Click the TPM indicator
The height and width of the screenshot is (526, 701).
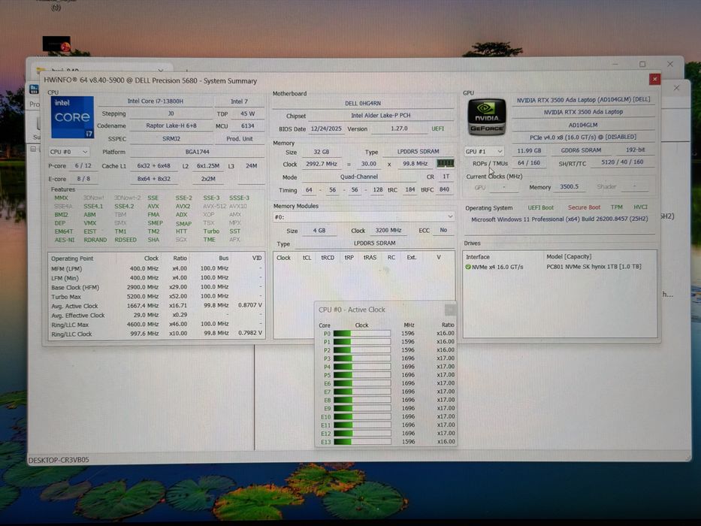(x=617, y=207)
